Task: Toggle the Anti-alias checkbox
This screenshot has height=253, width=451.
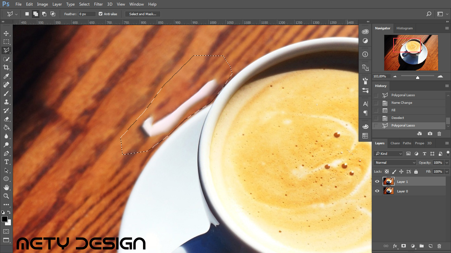Action: coord(101,14)
